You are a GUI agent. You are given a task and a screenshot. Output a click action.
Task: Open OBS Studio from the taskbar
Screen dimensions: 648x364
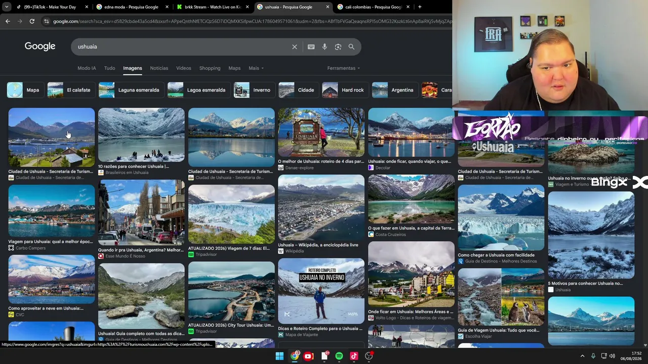pyautogui.click(x=369, y=356)
